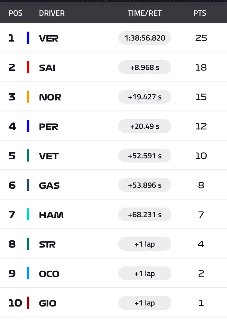Click the DRIVER column header
This screenshot has width=227, height=320.
click(x=52, y=13)
